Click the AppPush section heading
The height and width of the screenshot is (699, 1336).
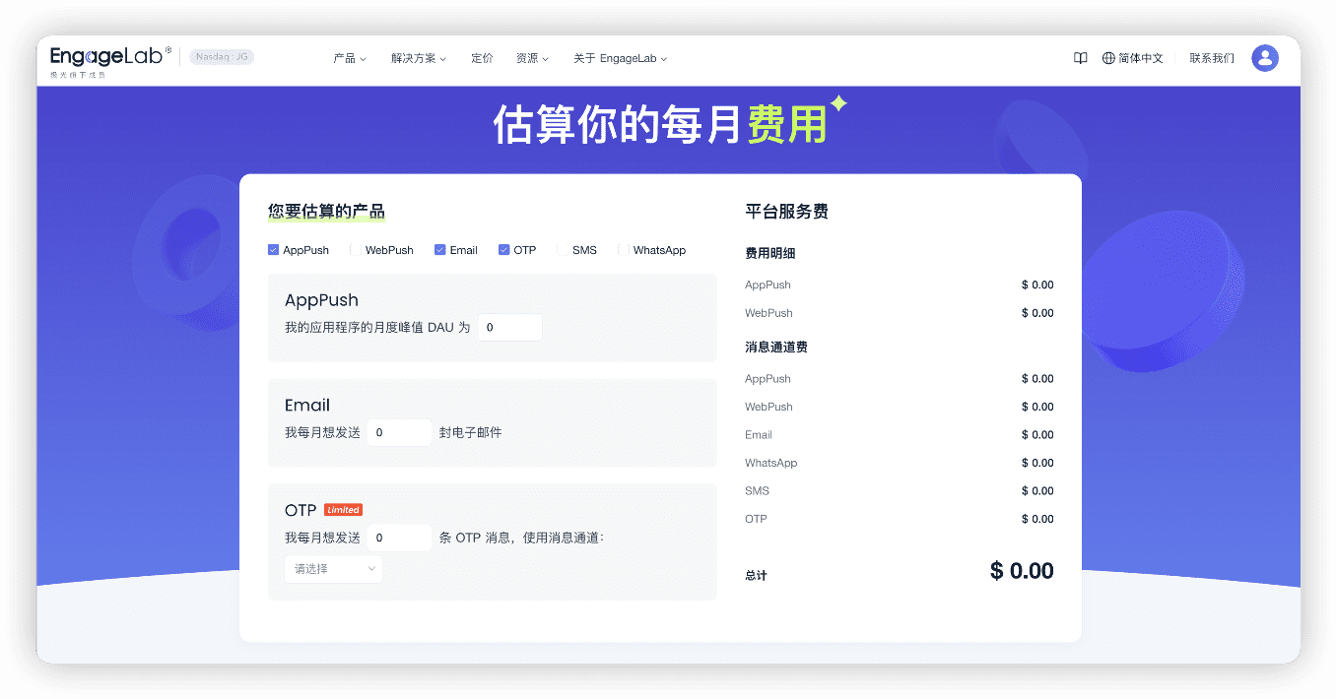pyautogui.click(x=321, y=300)
